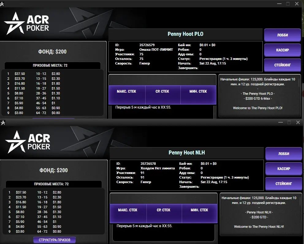The width and height of the screenshot is (304, 244).
Task: Sort by СР. СТЕК in NLH window
Action: (x=164, y=213)
